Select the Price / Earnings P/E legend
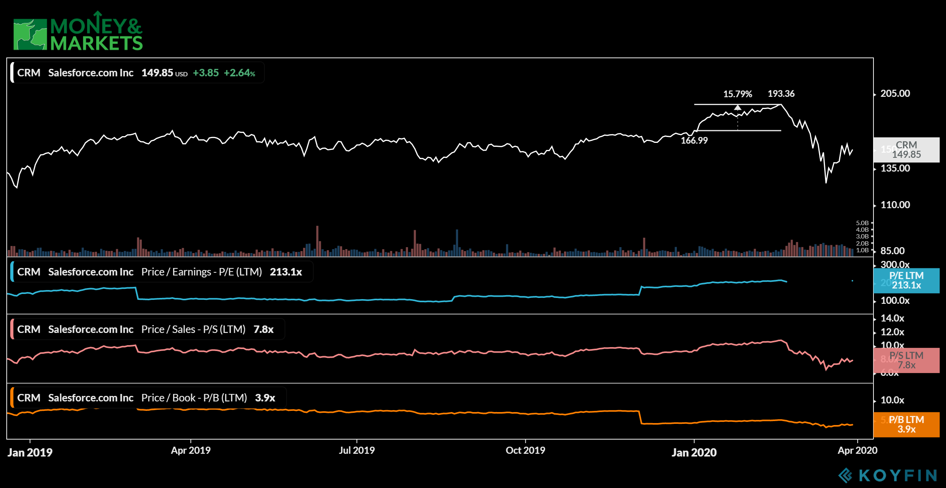Screen dimensions: 946x488 [162, 272]
